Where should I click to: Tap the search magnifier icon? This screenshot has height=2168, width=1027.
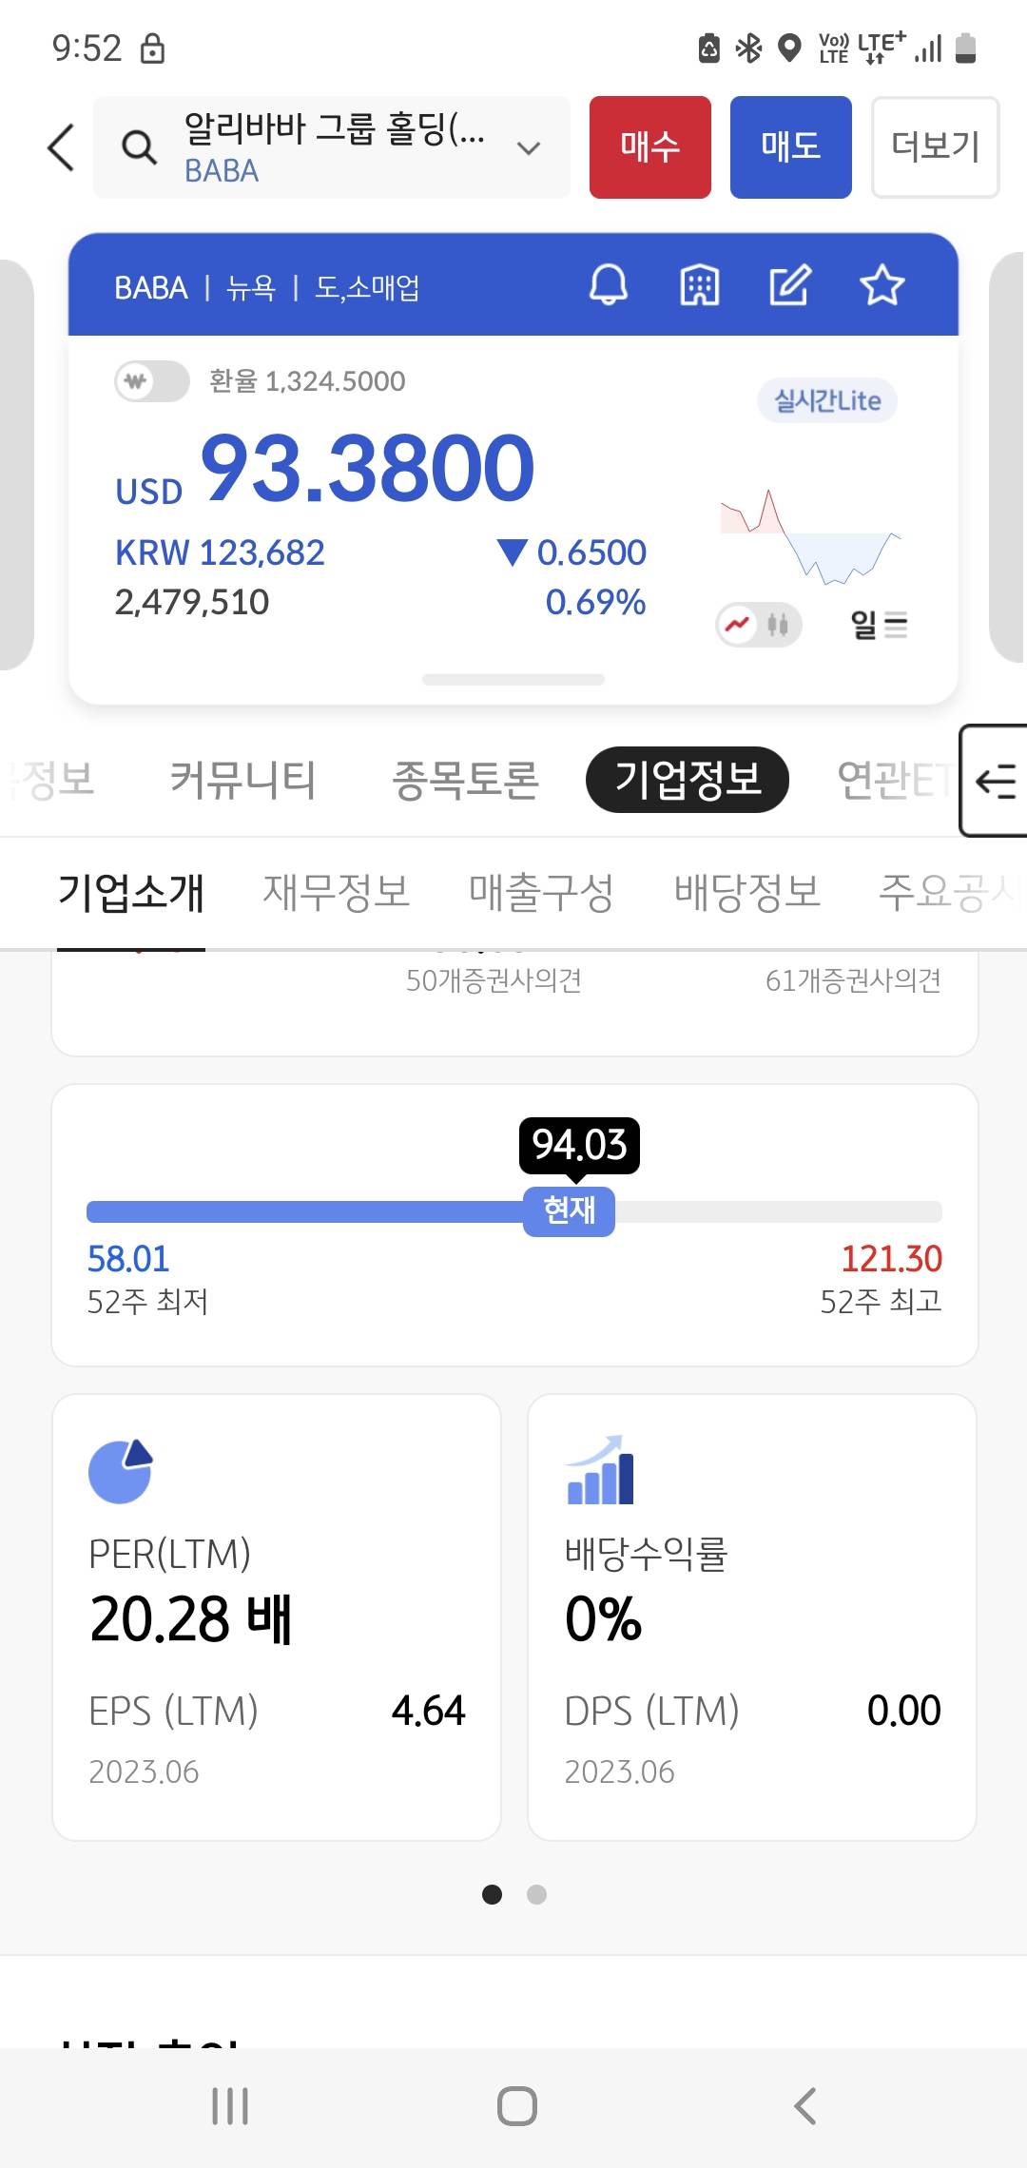139,147
